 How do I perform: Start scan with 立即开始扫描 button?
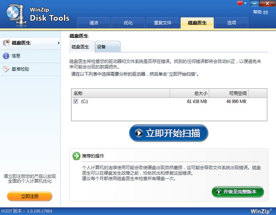point(169,133)
